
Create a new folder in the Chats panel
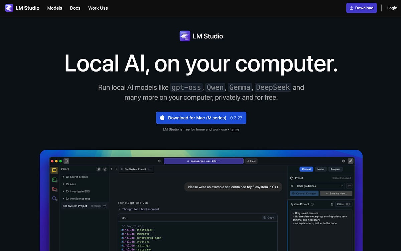[x=98, y=169]
